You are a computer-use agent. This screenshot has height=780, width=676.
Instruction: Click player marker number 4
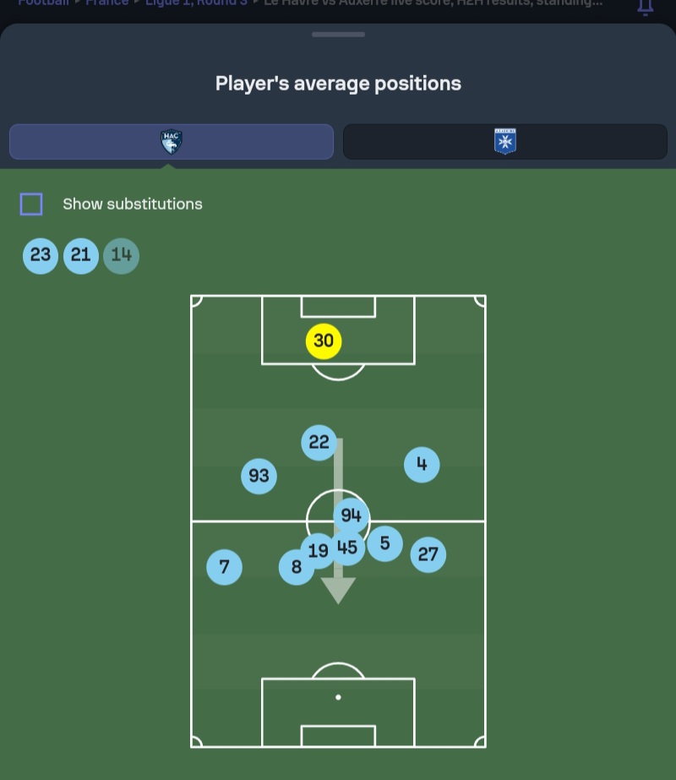coord(422,465)
